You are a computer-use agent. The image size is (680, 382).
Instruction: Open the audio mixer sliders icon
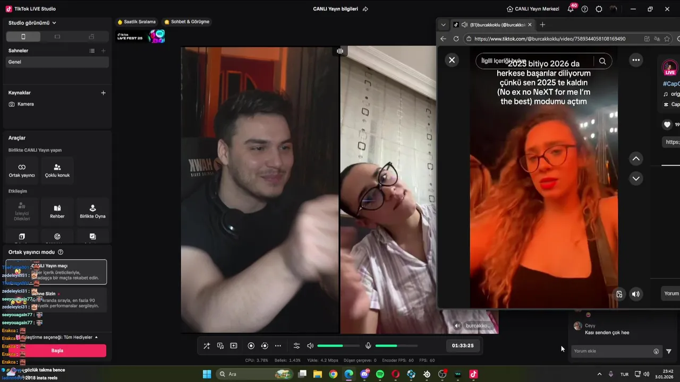[x=297, y=346]
